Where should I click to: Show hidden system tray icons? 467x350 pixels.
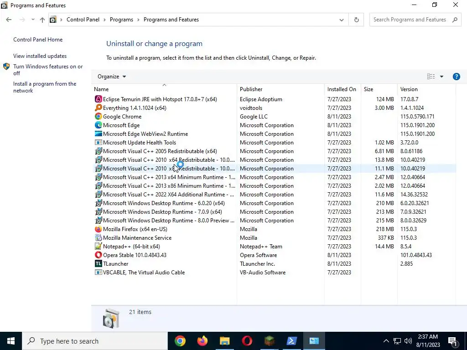(x=386, y=341)
